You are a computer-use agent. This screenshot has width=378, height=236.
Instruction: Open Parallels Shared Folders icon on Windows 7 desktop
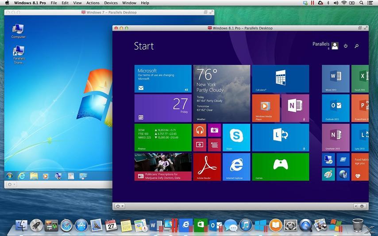pyautogui.click(x=19, y=55)
